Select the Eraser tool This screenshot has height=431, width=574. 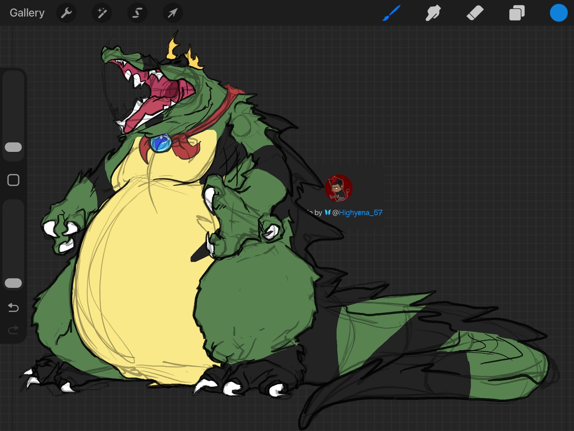click(x=475, y=13)
